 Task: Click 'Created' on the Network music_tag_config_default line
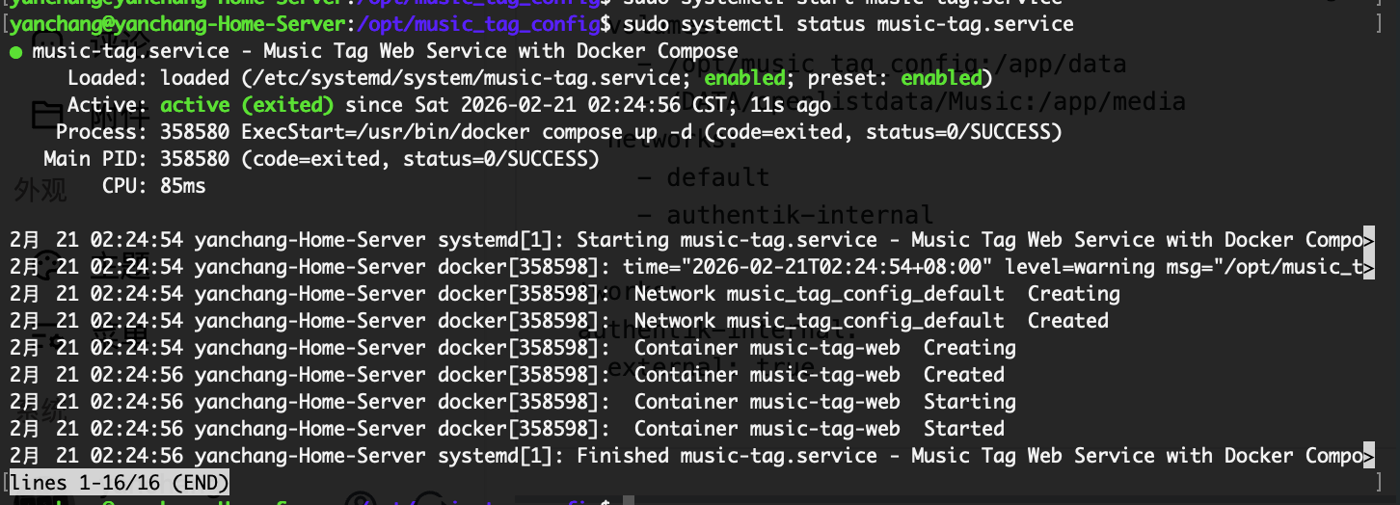click(x=1067, y=321)
